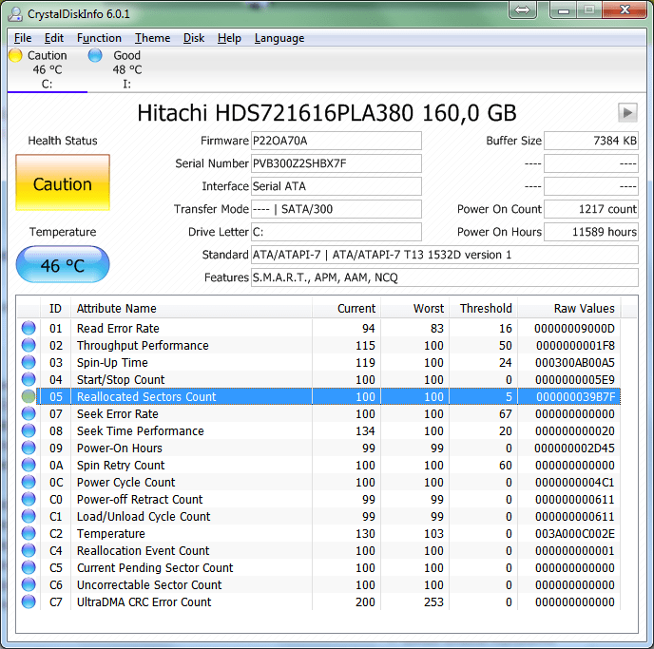Viewport: 654px width, 649px height.
Task: Click raw value 000000002D45 of Power-On Hours
Action: pyautogui.click(x=574, y=449)
